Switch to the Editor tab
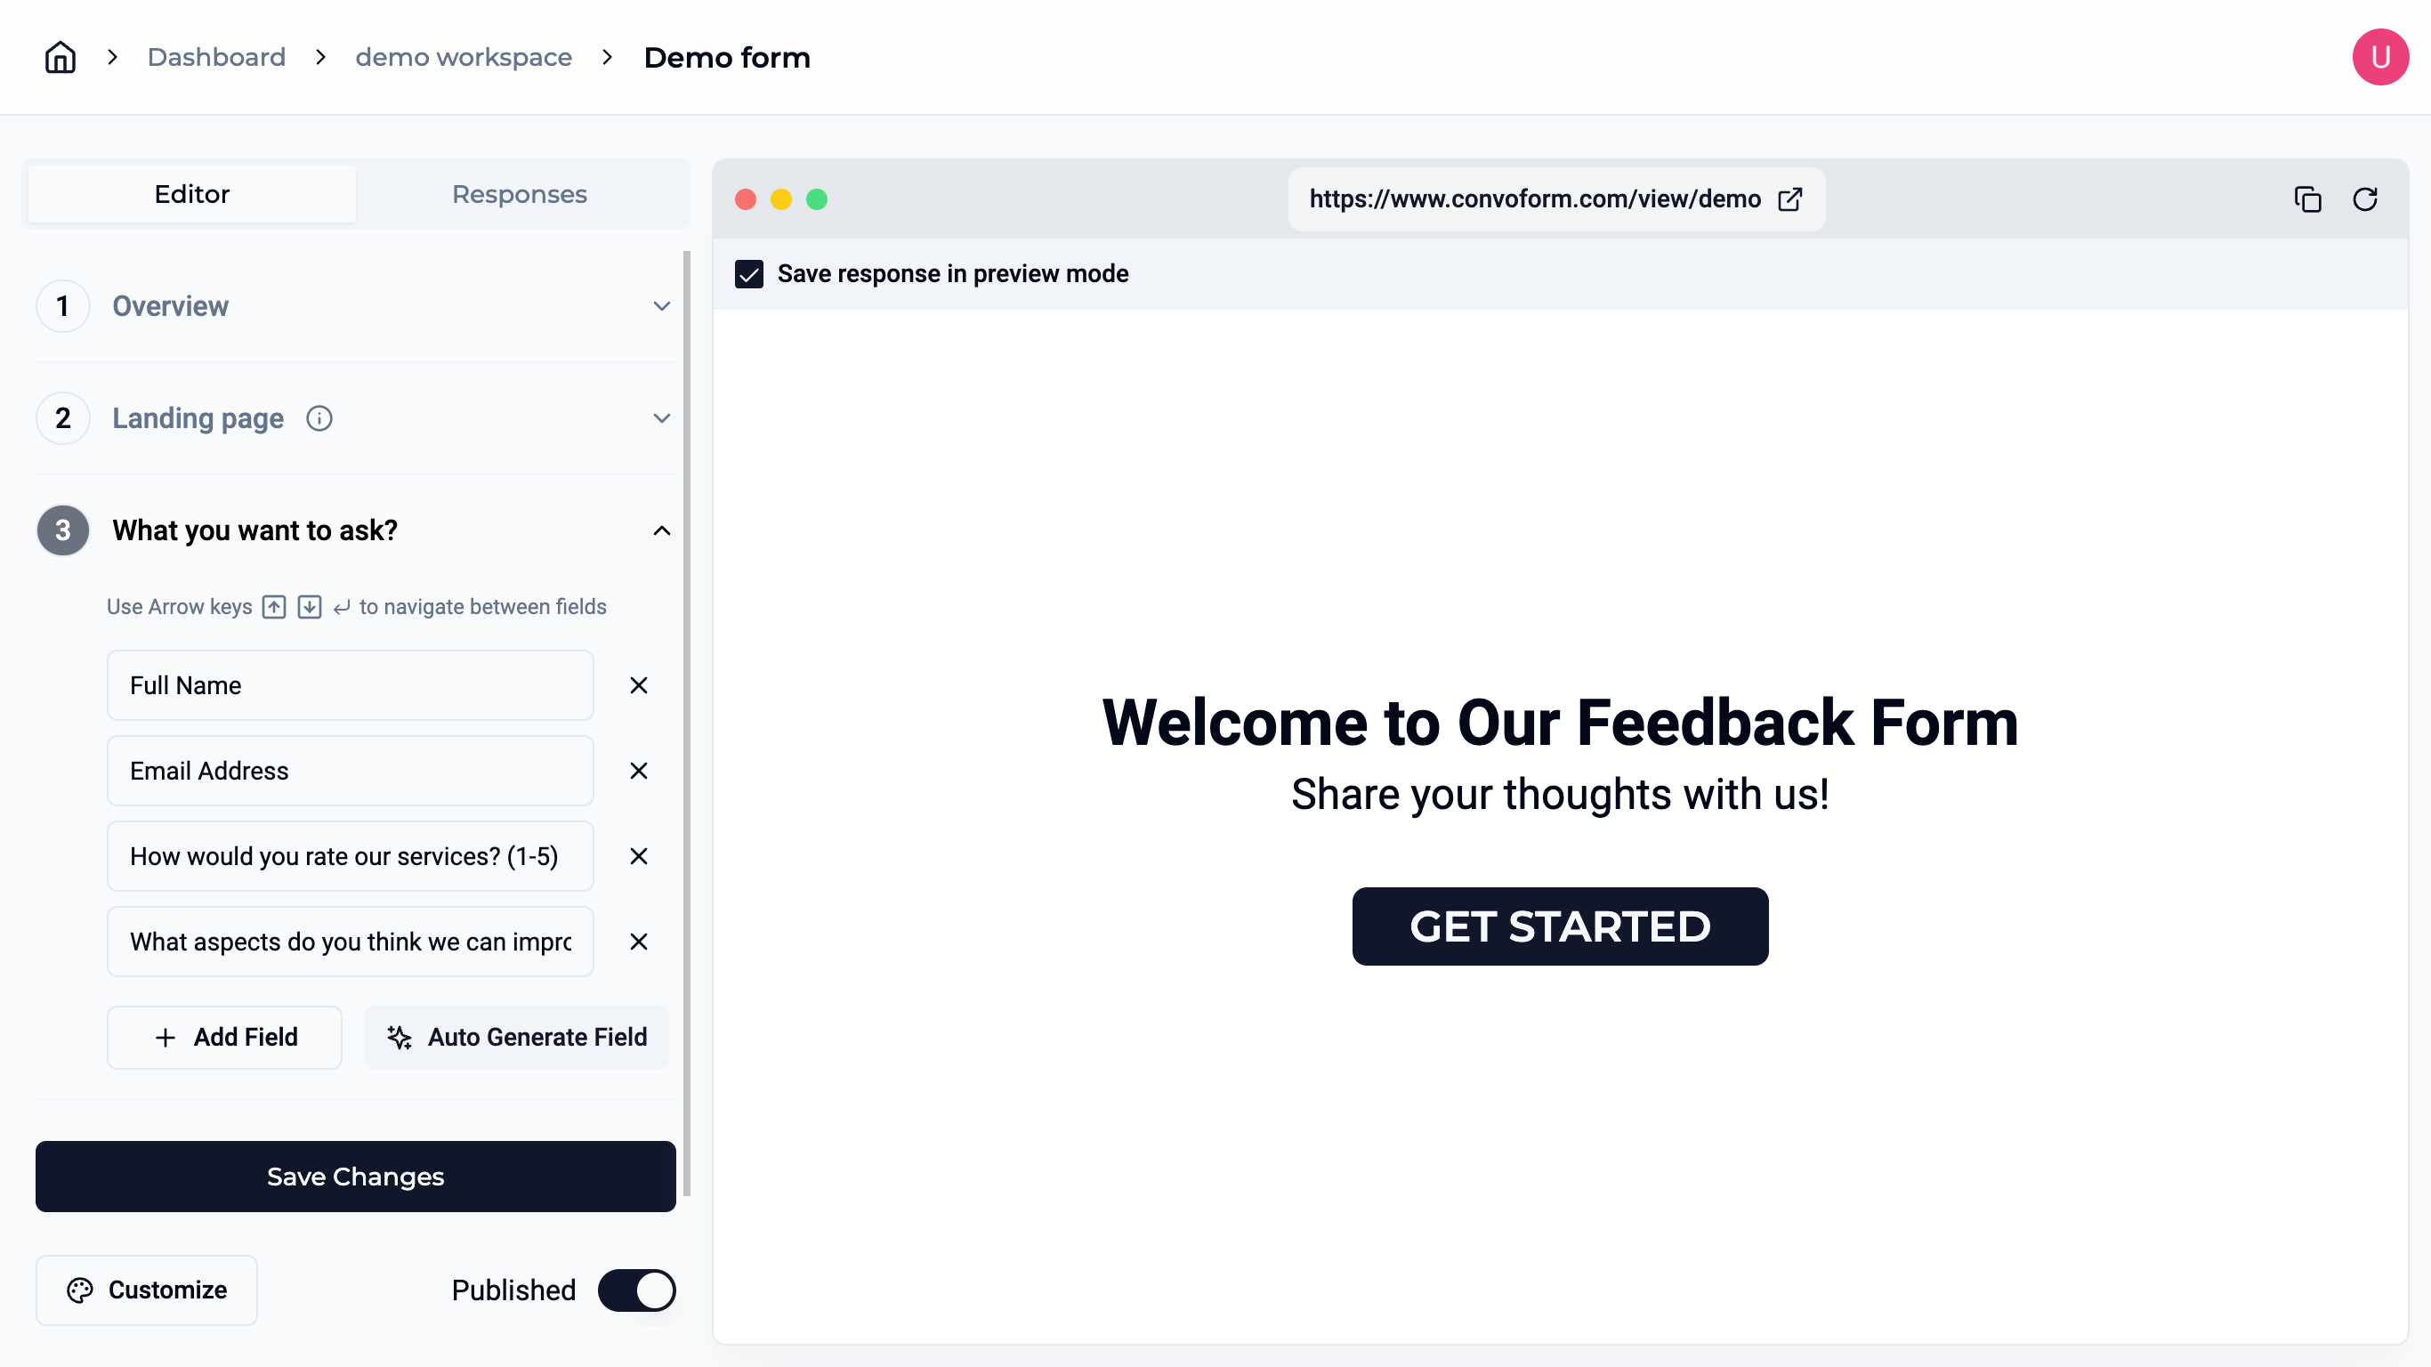This screenshot has height=1367, width=2431. pyautogui.click(x=190, y=194)
